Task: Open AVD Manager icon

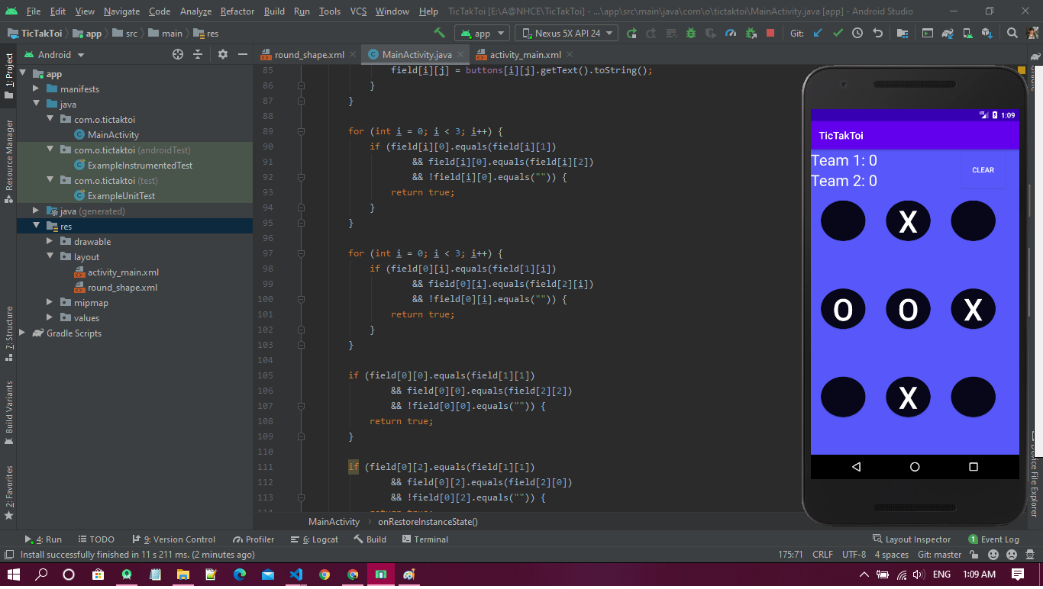Action: coord(967,33)
